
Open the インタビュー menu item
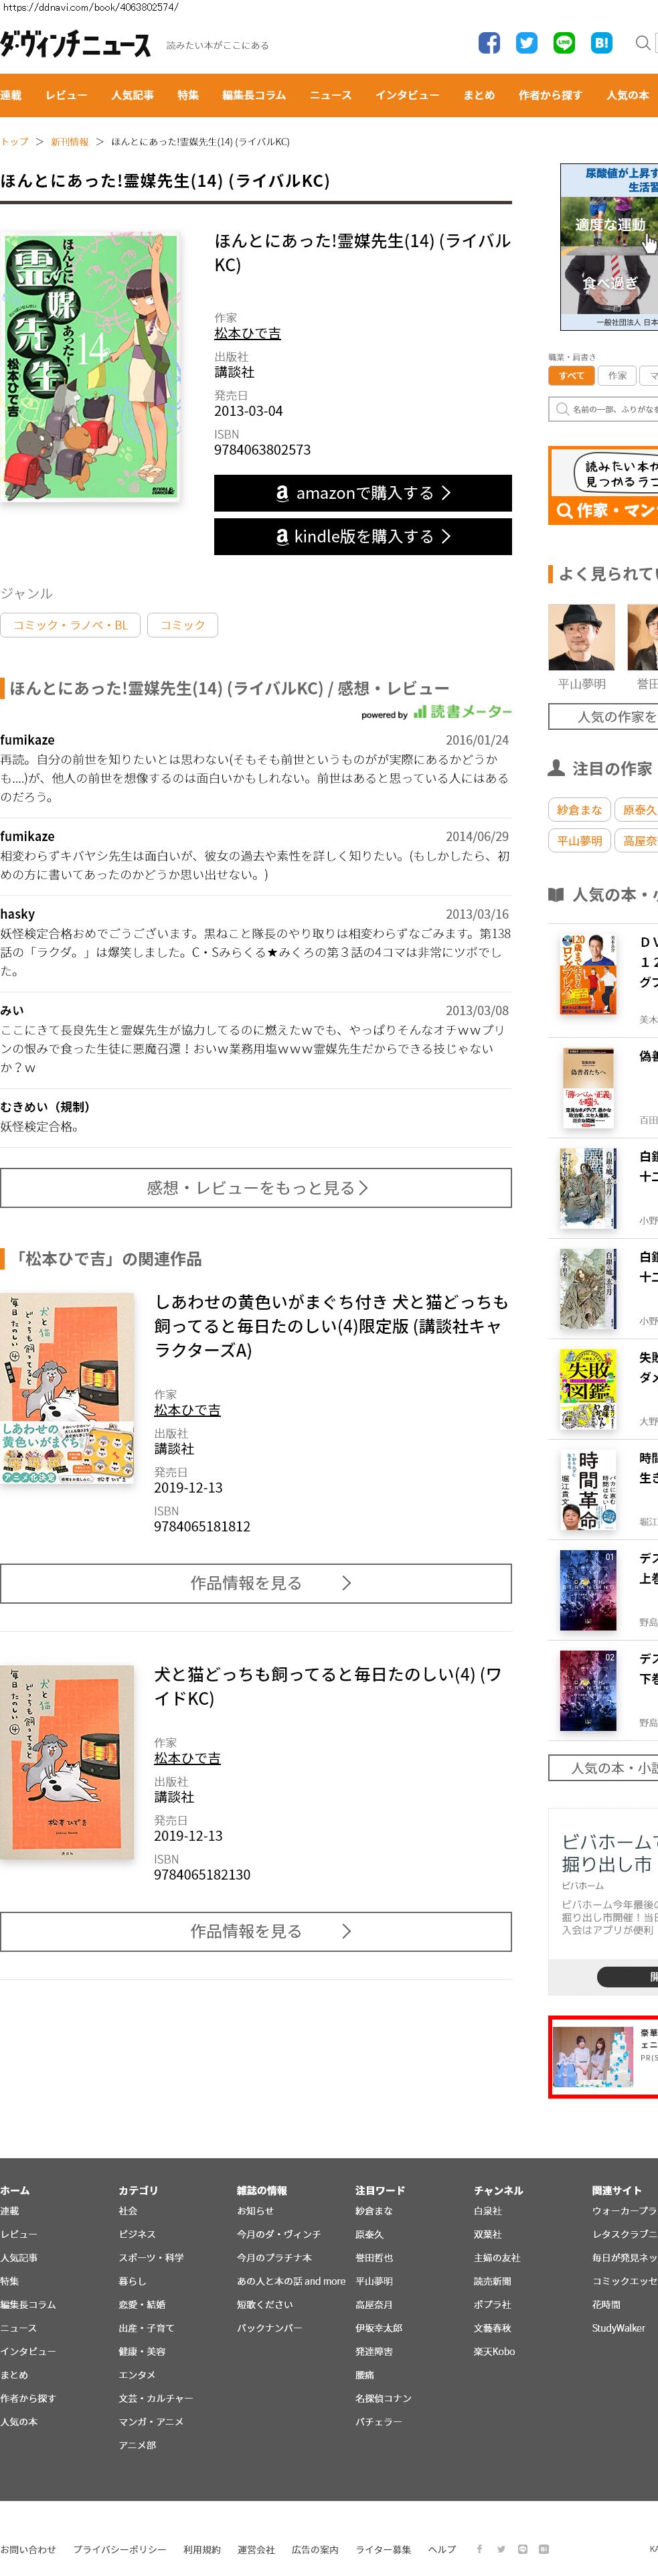(x=407, y=96)
